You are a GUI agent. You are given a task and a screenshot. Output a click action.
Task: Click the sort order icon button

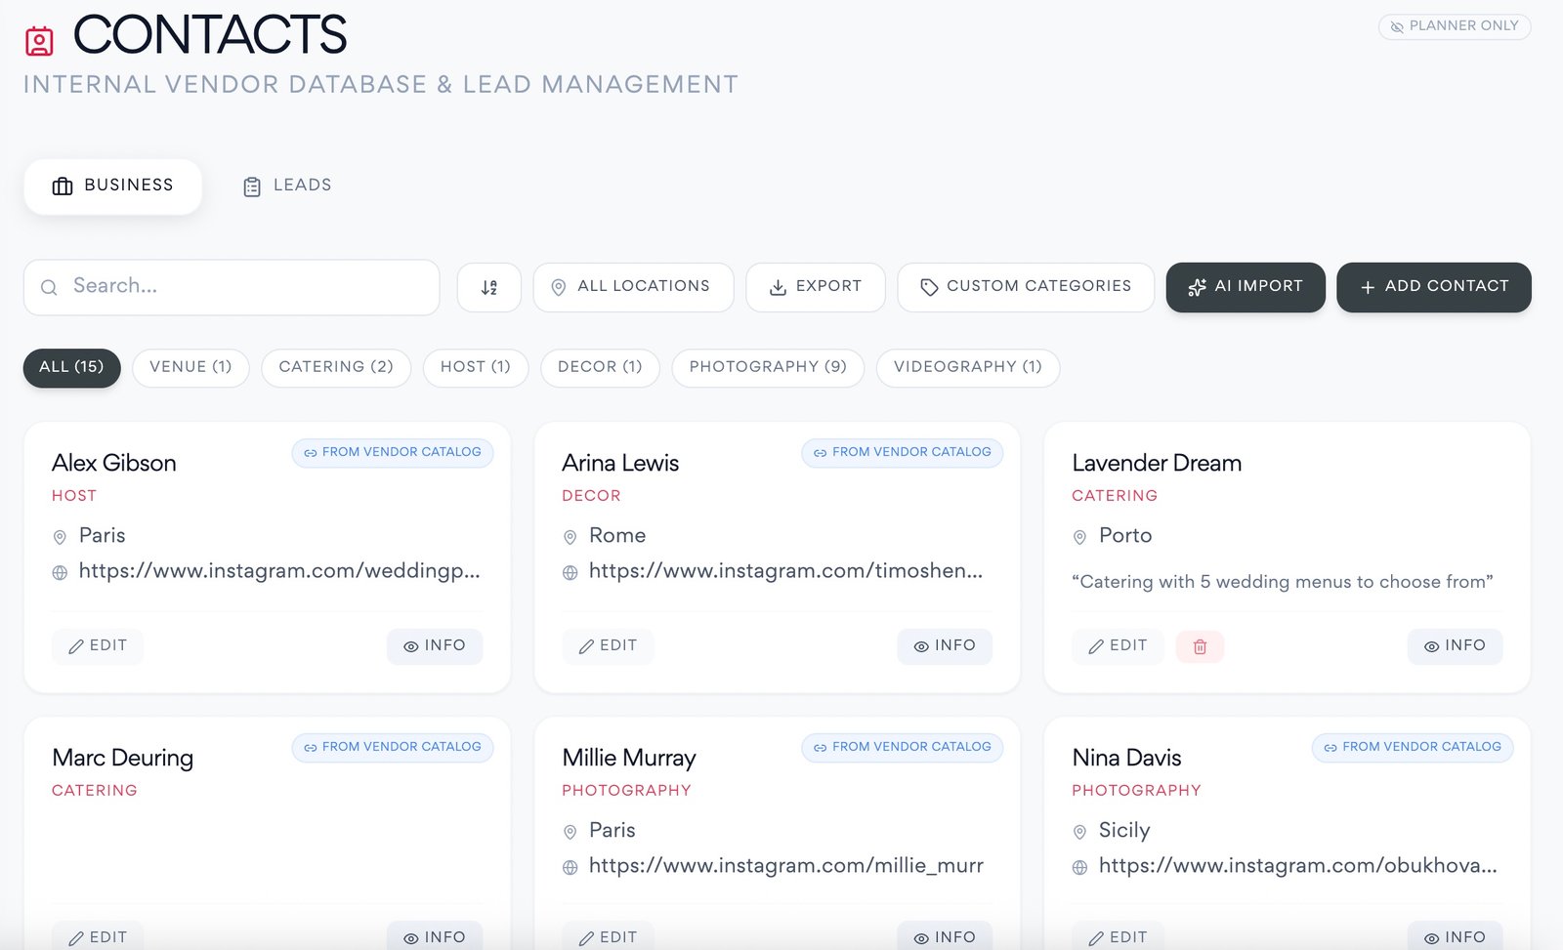(489, 287)
